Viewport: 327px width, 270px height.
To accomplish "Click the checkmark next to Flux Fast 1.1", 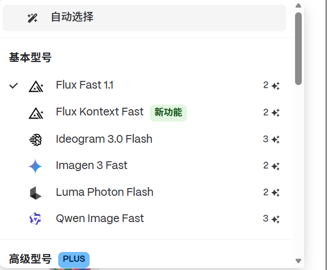I will point(14,86).
